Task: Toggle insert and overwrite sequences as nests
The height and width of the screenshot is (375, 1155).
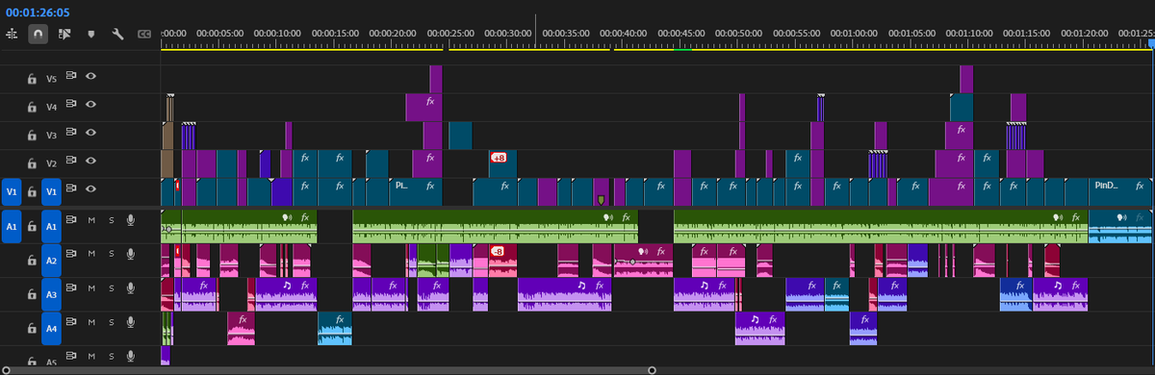Action: coord(13,34)
